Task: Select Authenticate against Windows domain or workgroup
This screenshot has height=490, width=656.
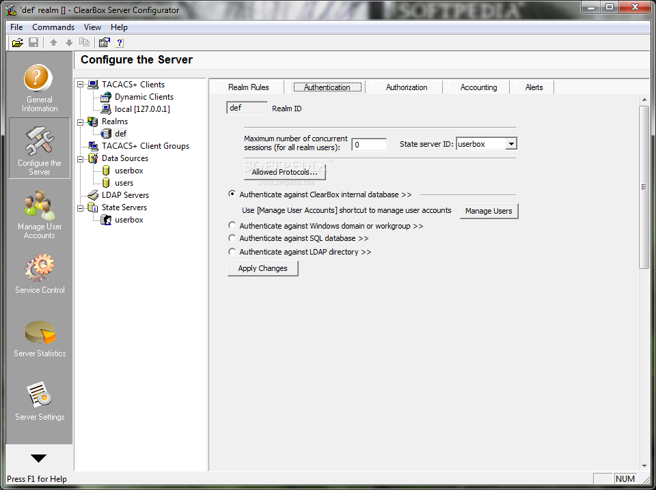Action: pyautogui.click(x=232, y=226)
